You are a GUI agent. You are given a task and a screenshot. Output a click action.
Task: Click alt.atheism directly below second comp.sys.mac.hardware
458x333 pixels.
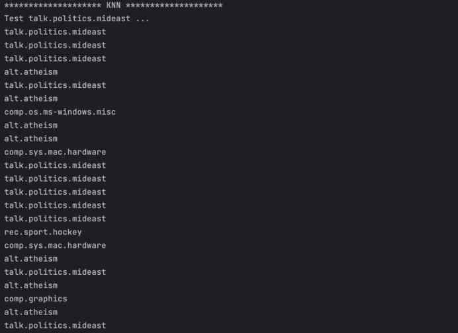(30, 259)
